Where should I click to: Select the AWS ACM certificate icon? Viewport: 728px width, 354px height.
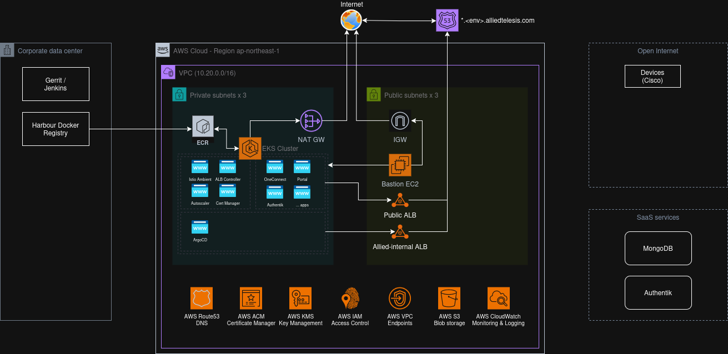pyautogui.click(x=250, y=299)
